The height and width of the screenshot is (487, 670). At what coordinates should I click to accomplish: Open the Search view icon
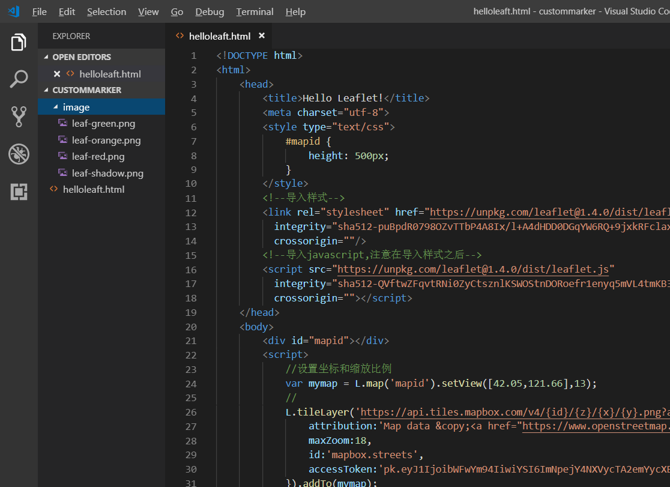(x=19, y=79)
